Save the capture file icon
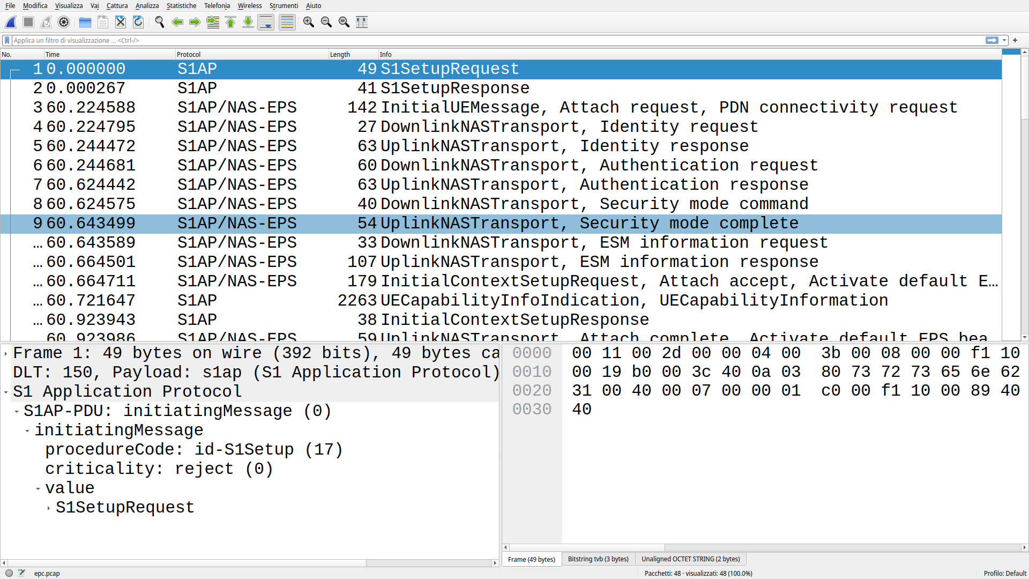Image resolution: width=1029 pixels, height=579 pixels. coord(102,22)
